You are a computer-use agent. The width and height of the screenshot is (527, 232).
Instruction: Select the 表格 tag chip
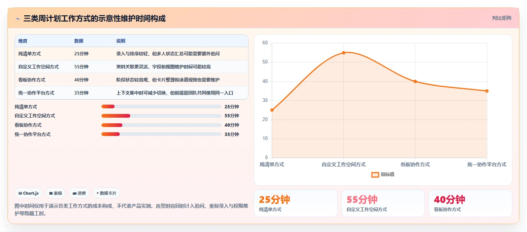(x=55, y=193)
